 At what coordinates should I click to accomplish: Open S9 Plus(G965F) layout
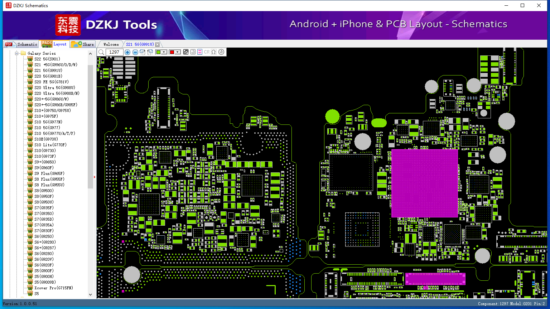49,173
